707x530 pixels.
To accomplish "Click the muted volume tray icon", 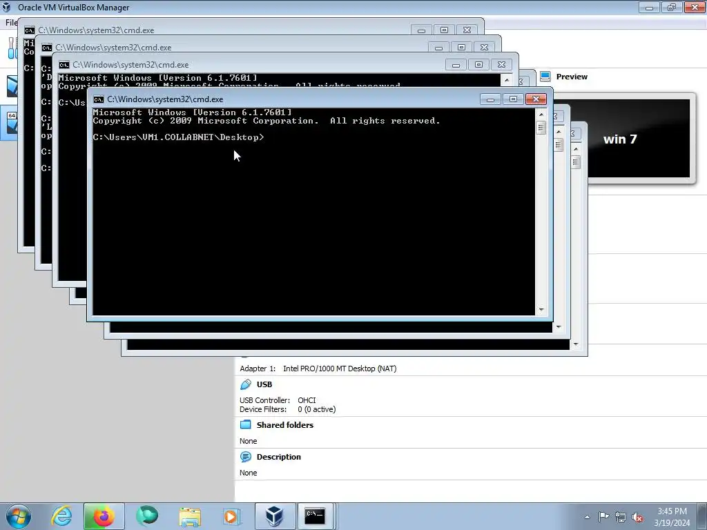I will [x=637, y=517].
